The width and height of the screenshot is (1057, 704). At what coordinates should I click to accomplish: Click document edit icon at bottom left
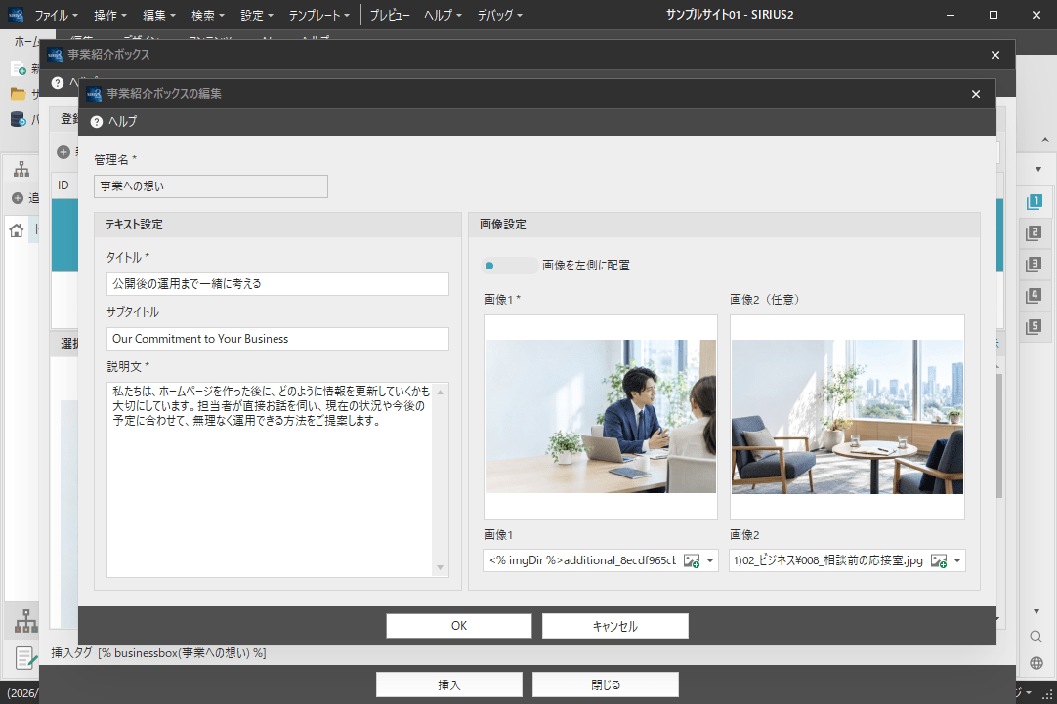[26, 657]
